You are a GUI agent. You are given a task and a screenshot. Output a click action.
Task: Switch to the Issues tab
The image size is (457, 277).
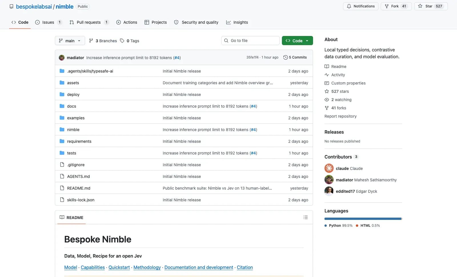tap(48, 22)
